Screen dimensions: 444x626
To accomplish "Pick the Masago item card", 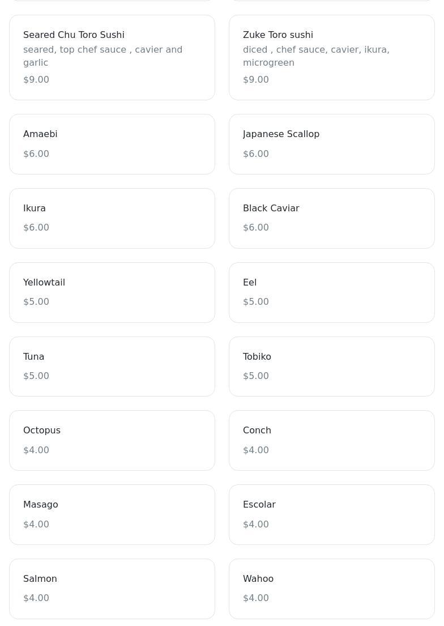I will (112, 514).
